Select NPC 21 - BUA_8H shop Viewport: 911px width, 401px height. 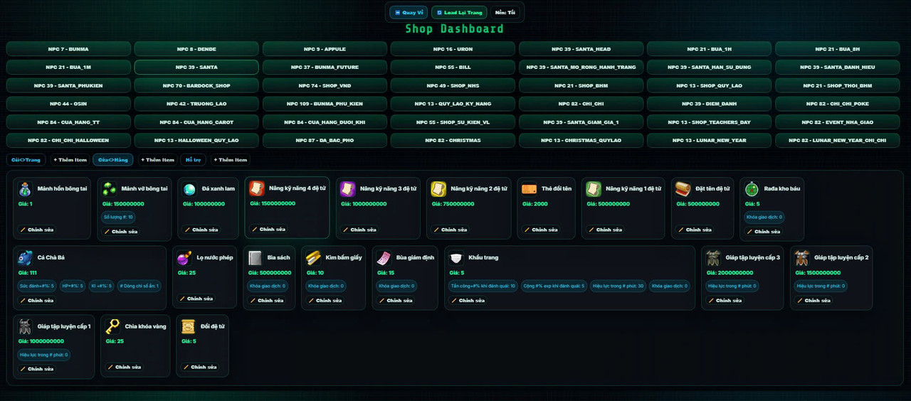click(x=837, y=49)
